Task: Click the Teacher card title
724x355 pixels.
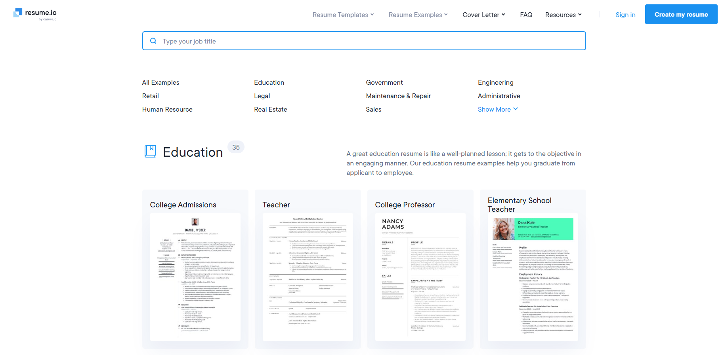Action: (276, 205)
